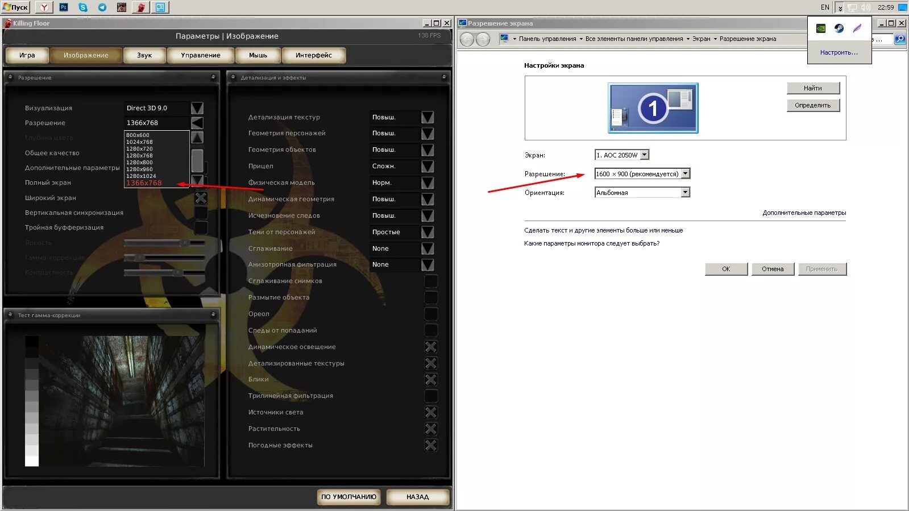Open the 1600 × 900 resolution dropdown
Image resolution: width=909 pixels, height=511 pixels.
click(685, 174)
